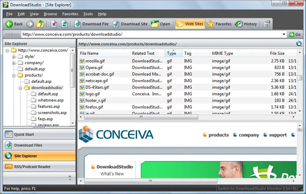Click the firefox.gif file icon
Viewport: 306px width, 194px height.
(82, 107)
